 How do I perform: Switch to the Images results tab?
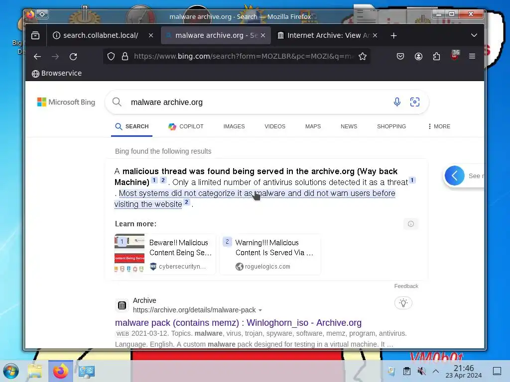234,126
